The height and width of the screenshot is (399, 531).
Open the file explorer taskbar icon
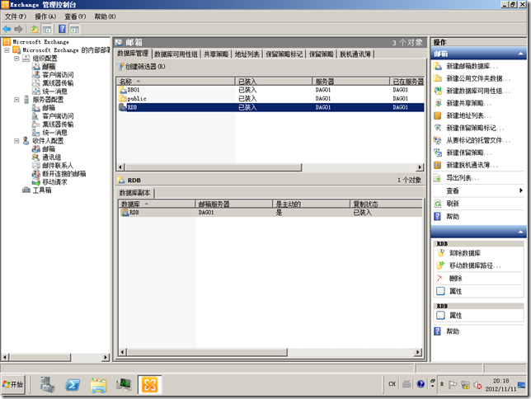99,385
